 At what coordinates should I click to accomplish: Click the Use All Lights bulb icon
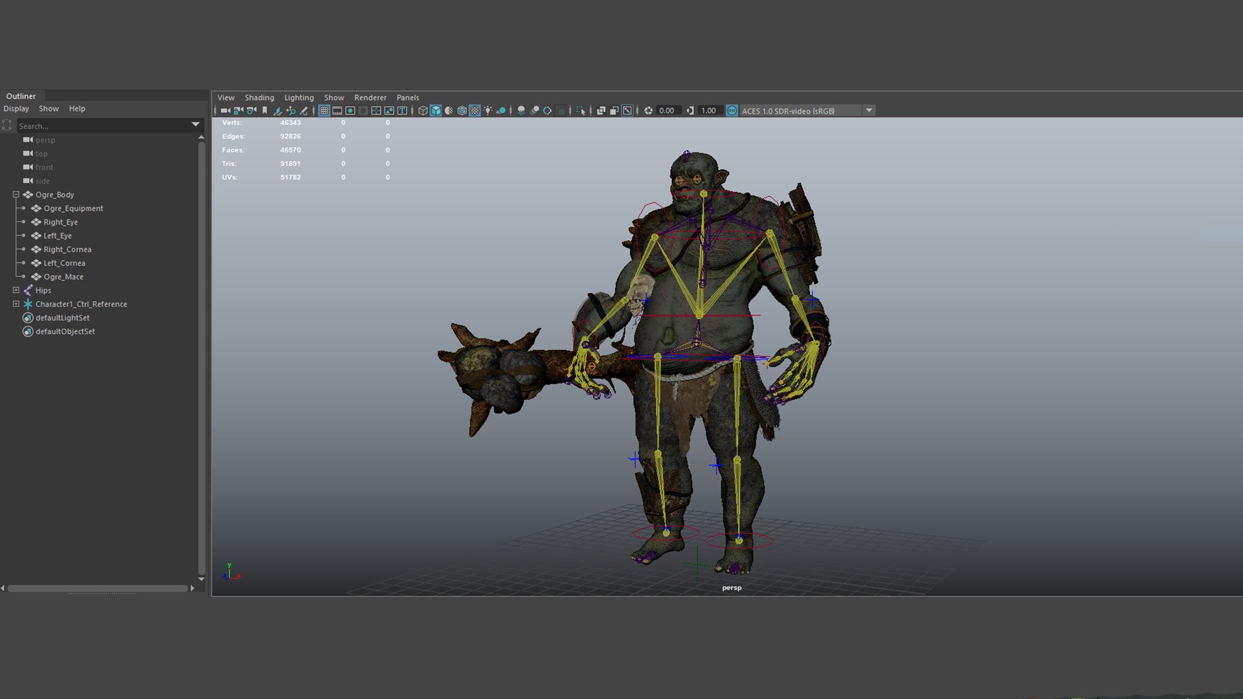pyautogui.click(x=487, y=111)
